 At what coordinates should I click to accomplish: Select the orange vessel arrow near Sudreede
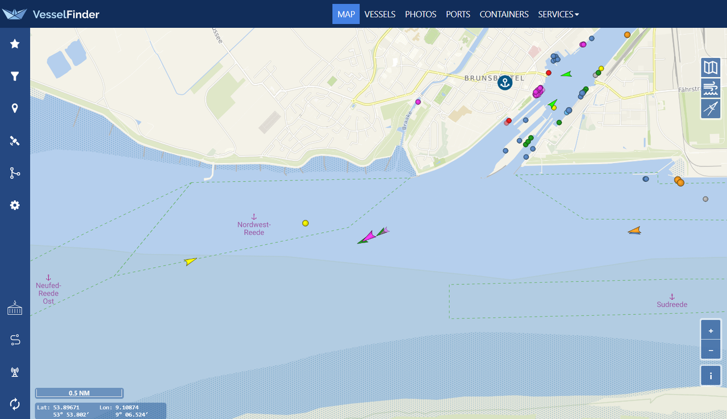634,230
